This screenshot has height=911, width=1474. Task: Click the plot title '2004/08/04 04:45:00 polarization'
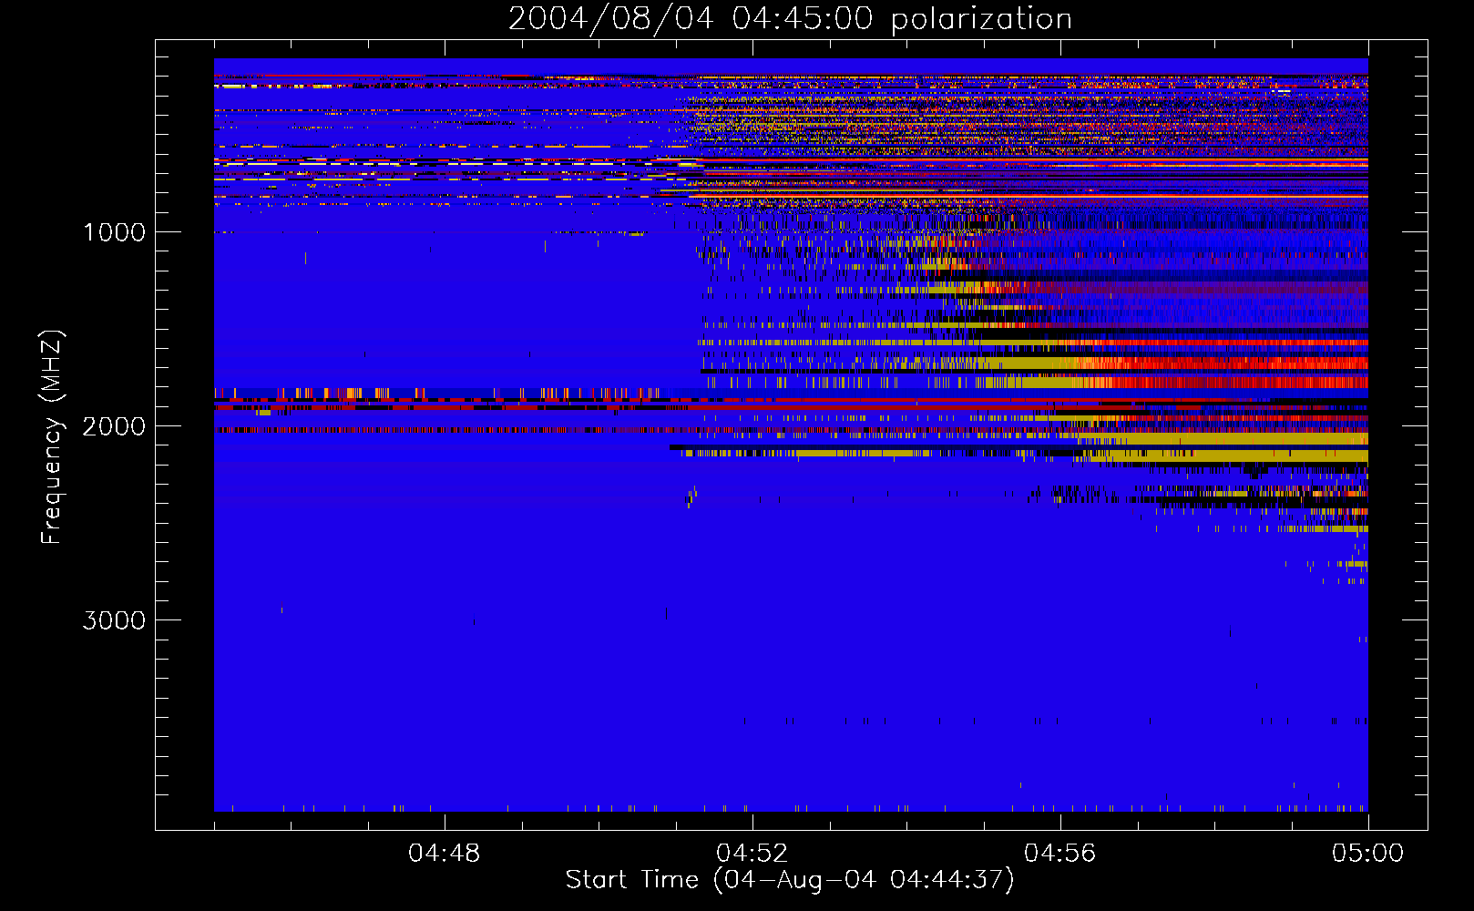[790, 19]
